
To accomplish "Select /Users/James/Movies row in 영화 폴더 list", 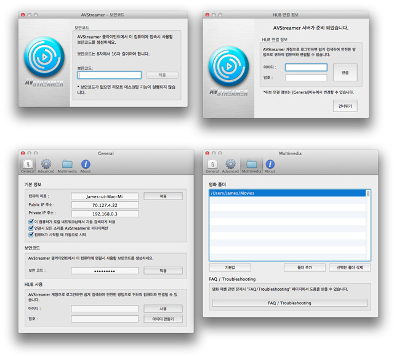I will [x=287, y=193].
